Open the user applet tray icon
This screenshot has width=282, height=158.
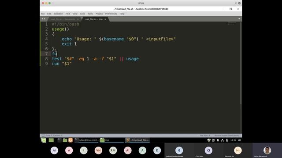pyautogui.click(x=218, y=140)
